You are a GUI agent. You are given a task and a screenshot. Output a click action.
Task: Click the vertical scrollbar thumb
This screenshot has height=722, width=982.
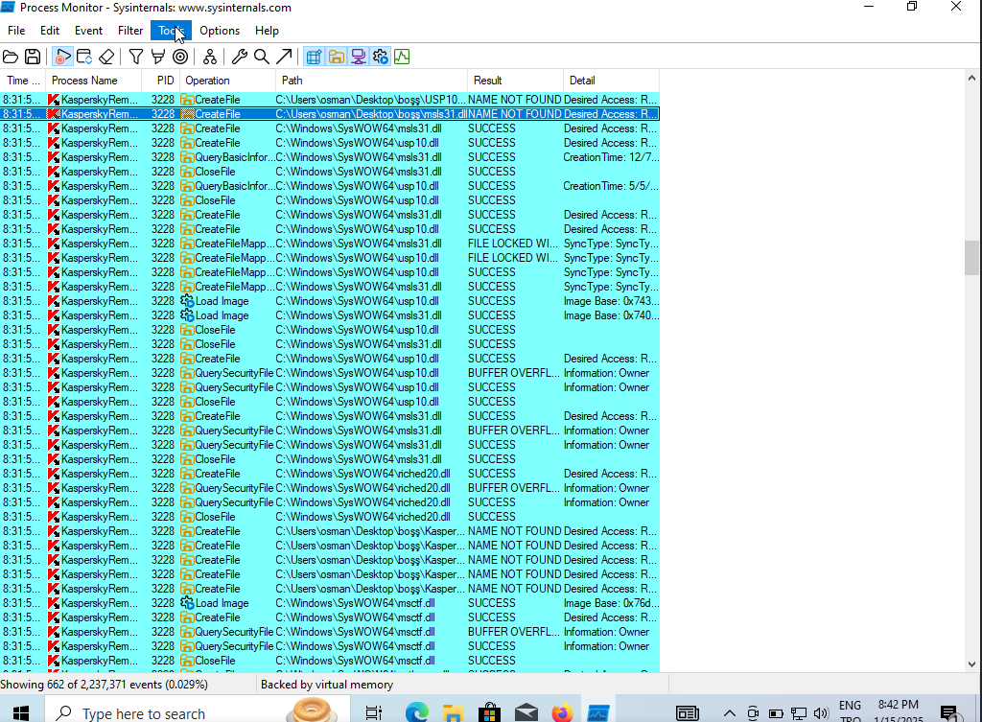971,258
